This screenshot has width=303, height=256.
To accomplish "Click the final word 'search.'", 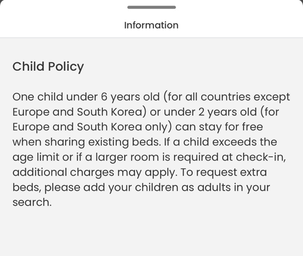I will pyautogui.click(x=32, y=202).
